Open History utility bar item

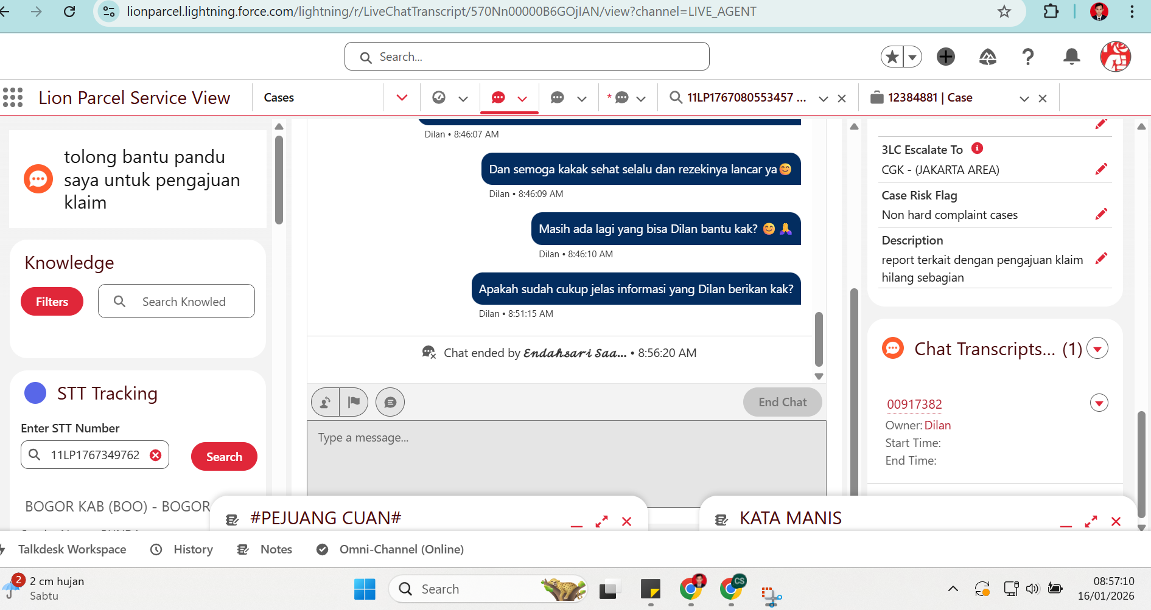(x=182, y=549)
